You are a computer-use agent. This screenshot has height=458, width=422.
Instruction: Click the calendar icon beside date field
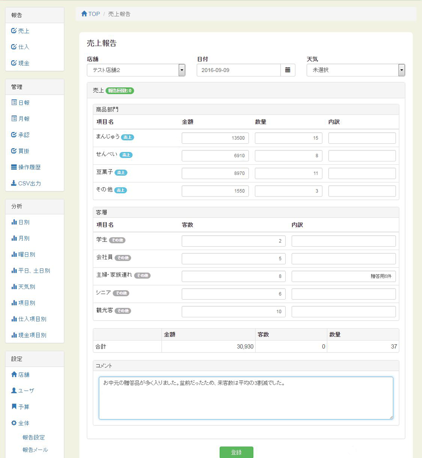(x=288, y=70)
